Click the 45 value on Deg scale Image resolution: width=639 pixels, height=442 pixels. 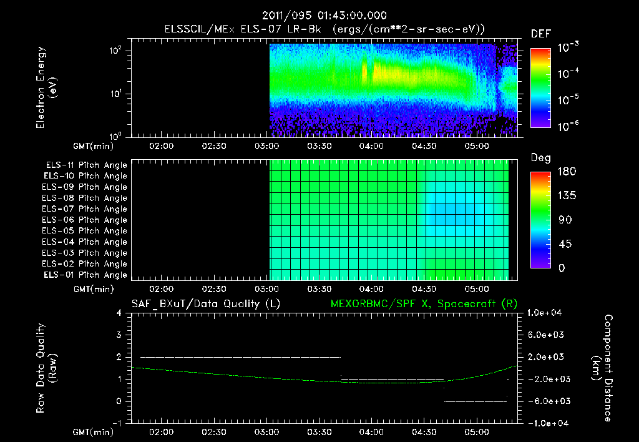[x=565, y=244]
